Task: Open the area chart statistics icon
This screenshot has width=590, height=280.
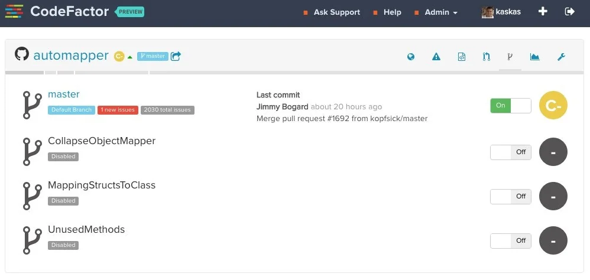Action: (534, 57)
